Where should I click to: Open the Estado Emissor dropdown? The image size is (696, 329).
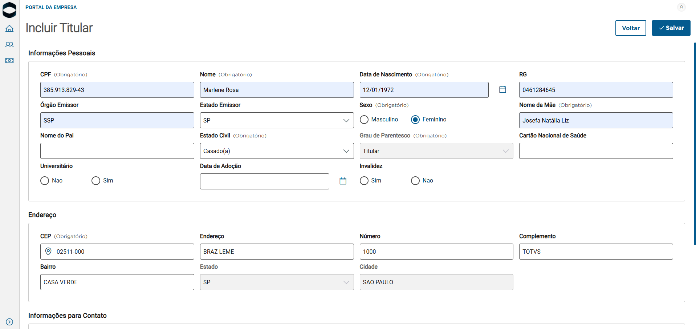pos(277,120)
